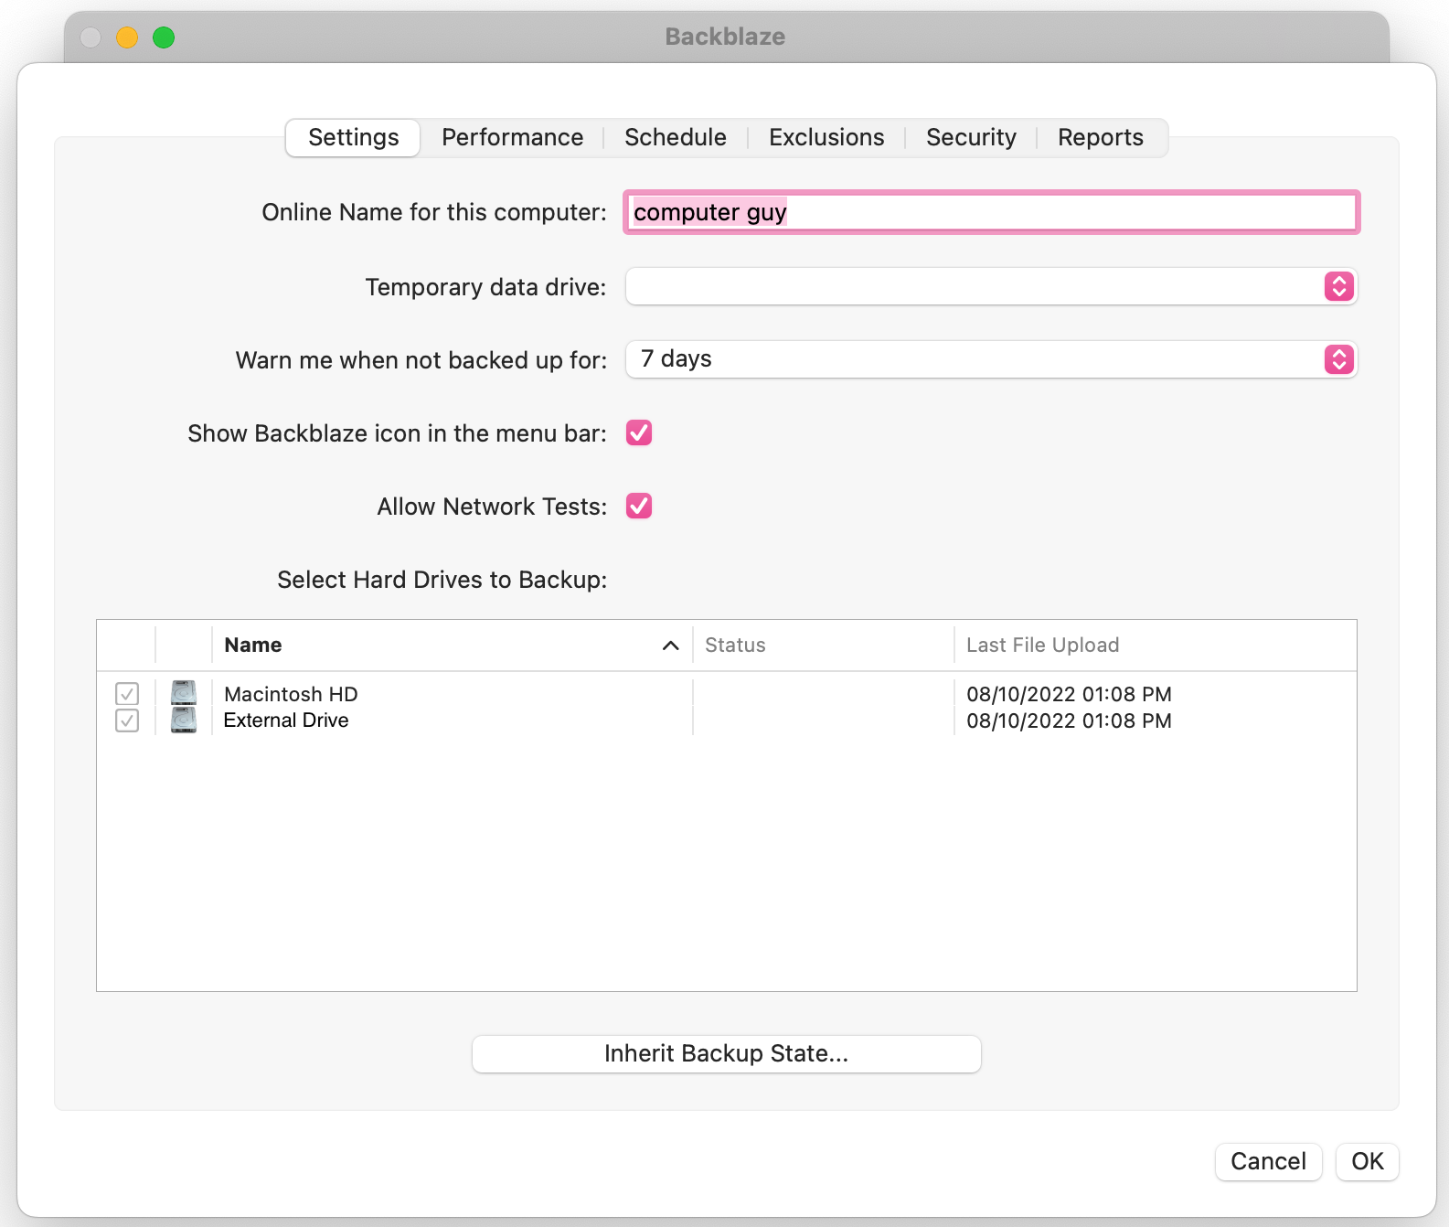Toggle the External Drive backup checkbox
The width and height of the screenshot is (1449, 1227).
(x=127, y=720)
